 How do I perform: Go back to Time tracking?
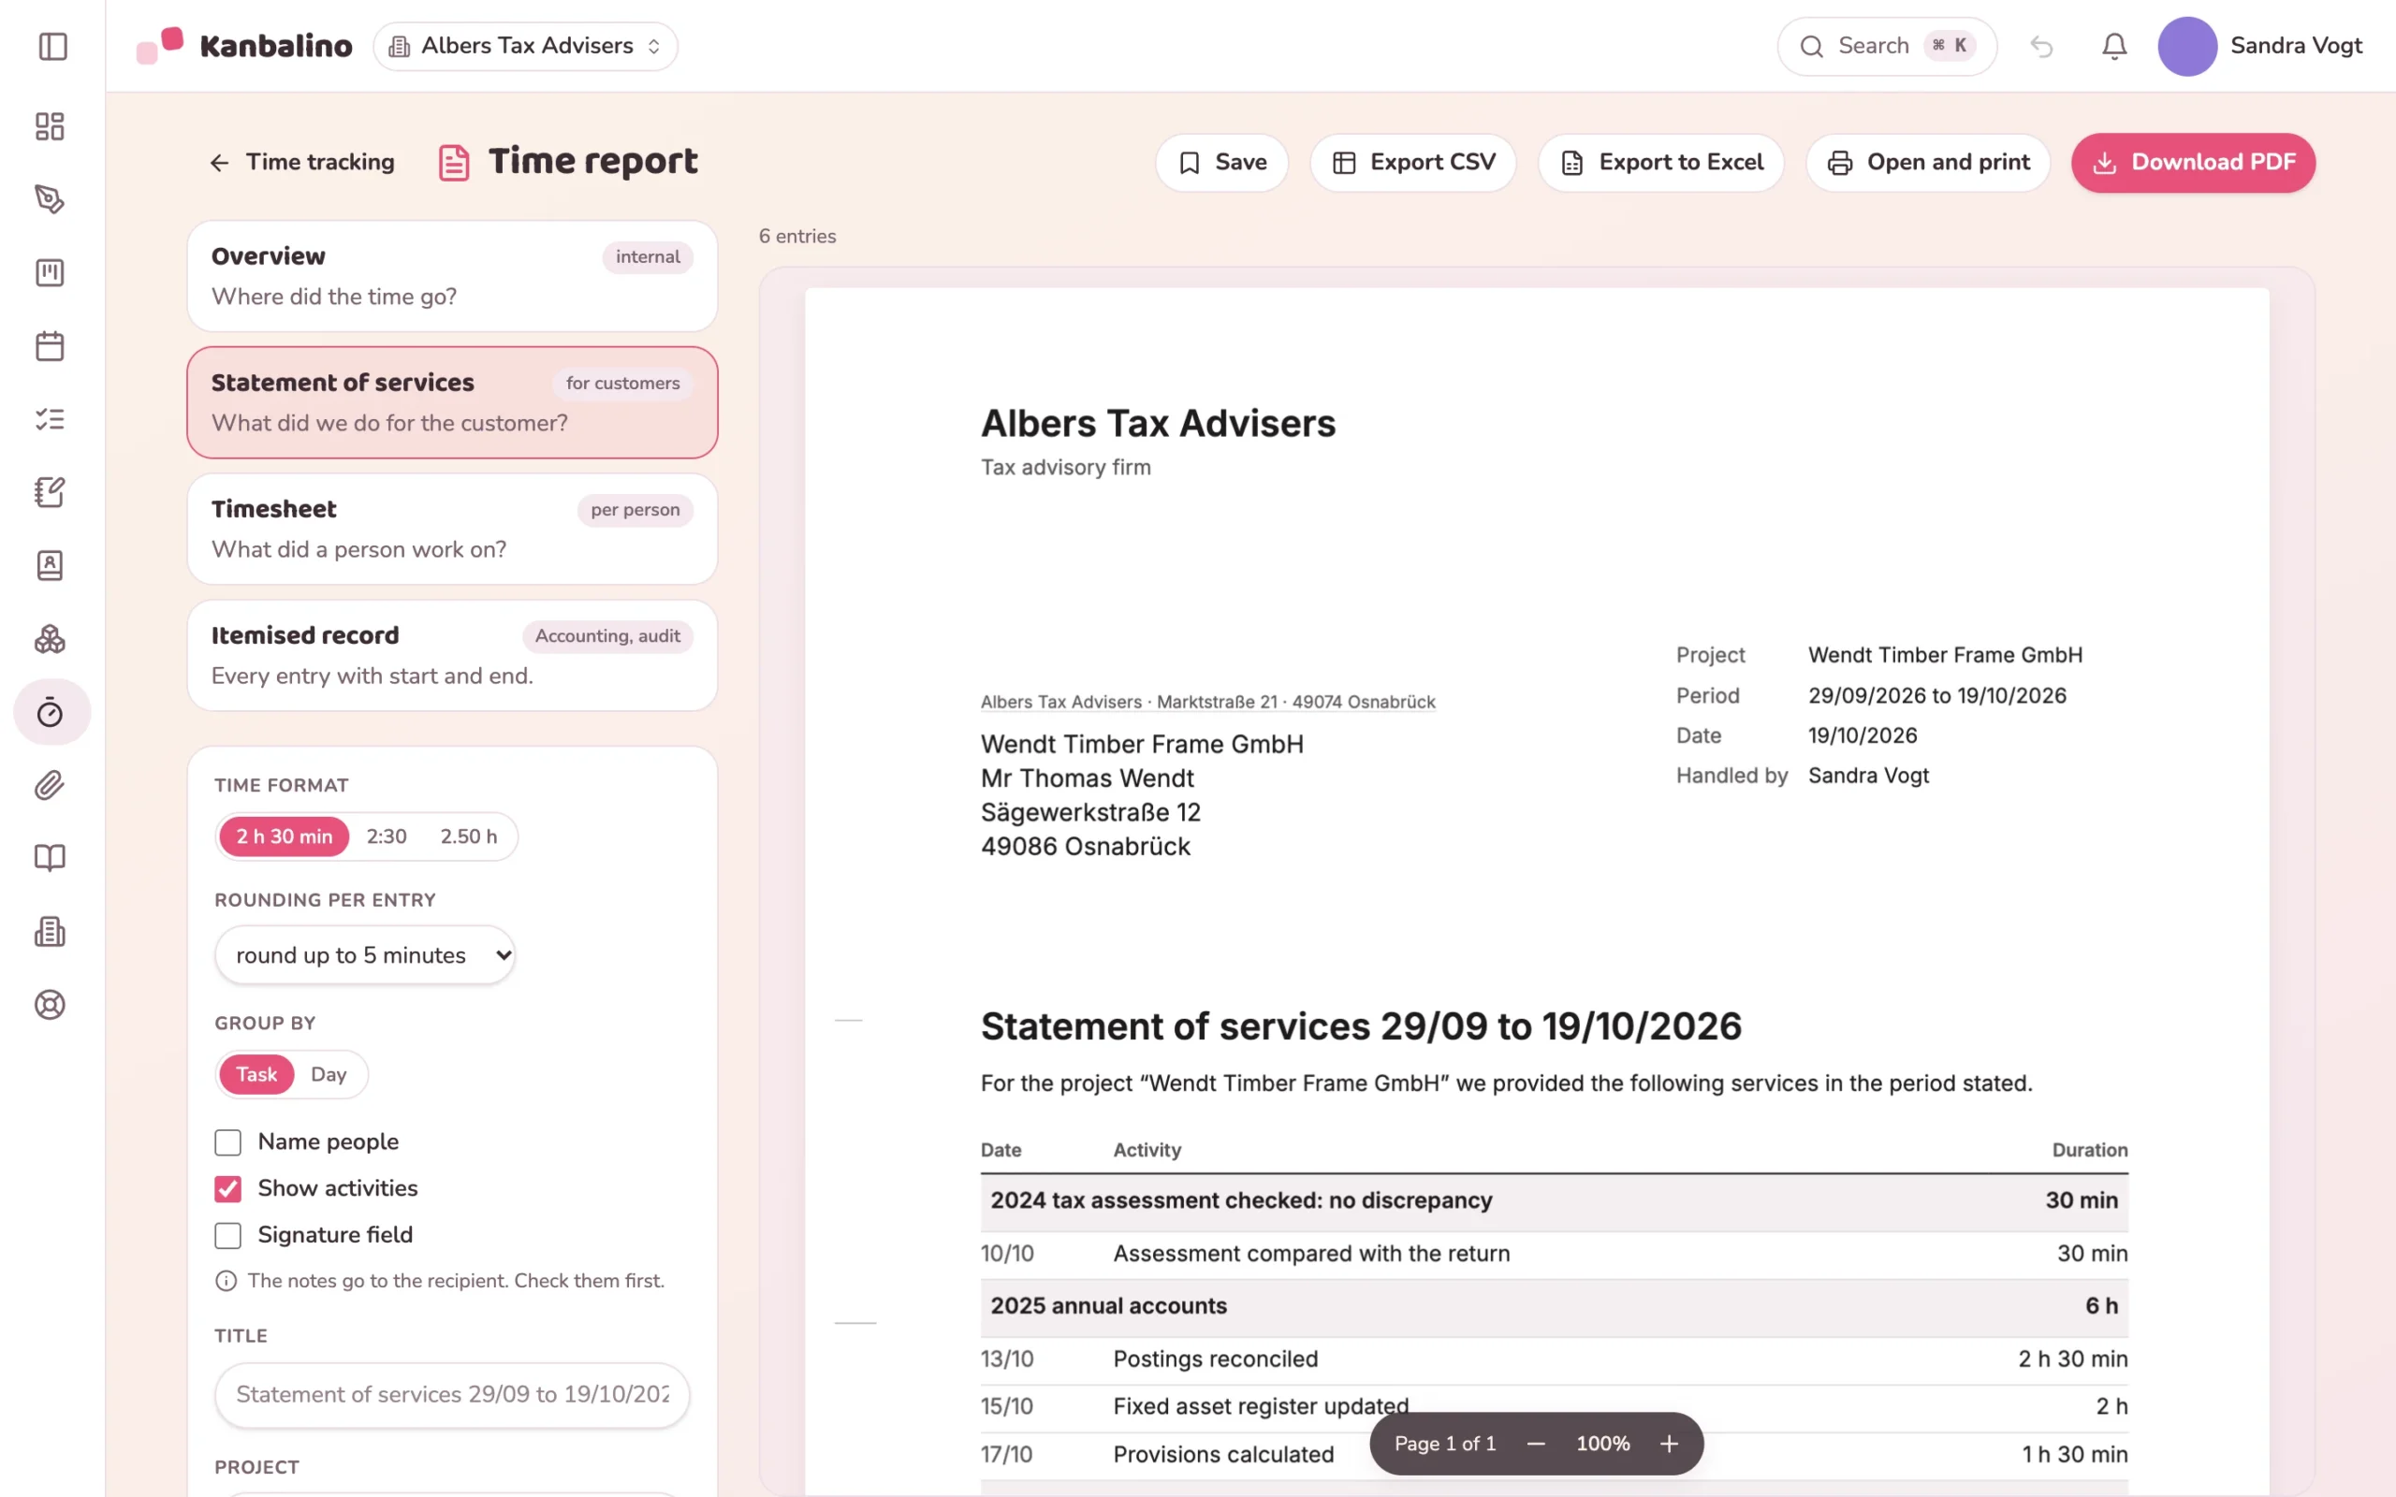(302, 163)
